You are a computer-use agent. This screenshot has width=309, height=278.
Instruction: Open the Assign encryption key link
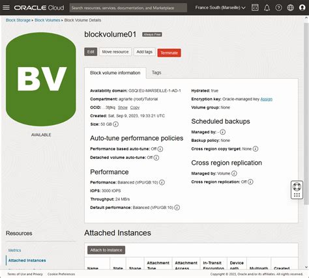(x=266, y=99)
